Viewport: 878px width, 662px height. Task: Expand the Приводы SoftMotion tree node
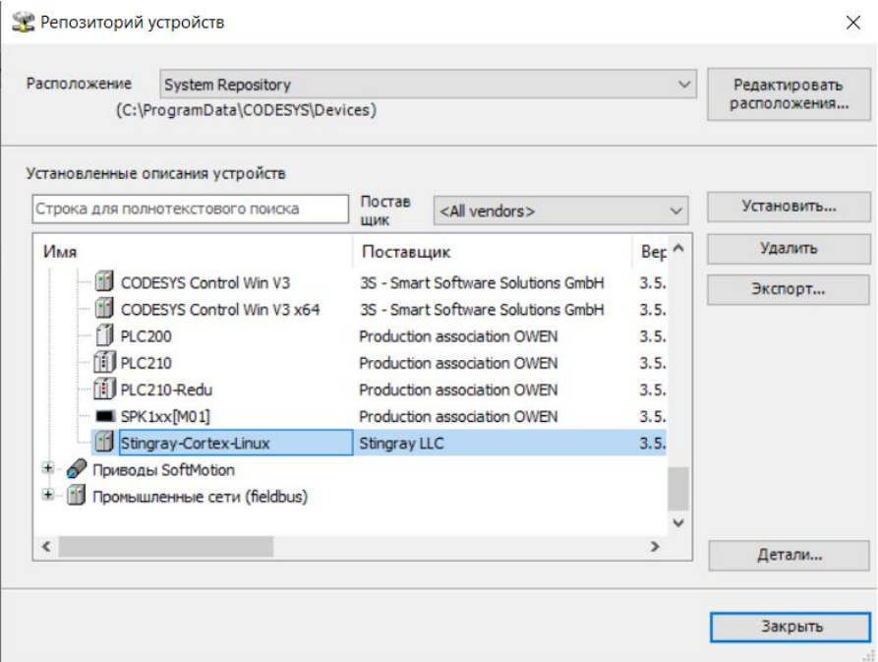pyautogui.click(x=48, y=470)
